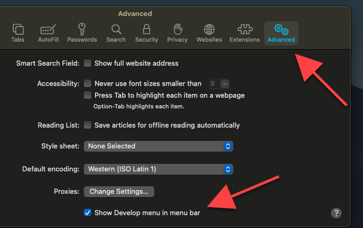Open the Tabs preferences pane
This screenshot has width=363, height=228.
18,33
